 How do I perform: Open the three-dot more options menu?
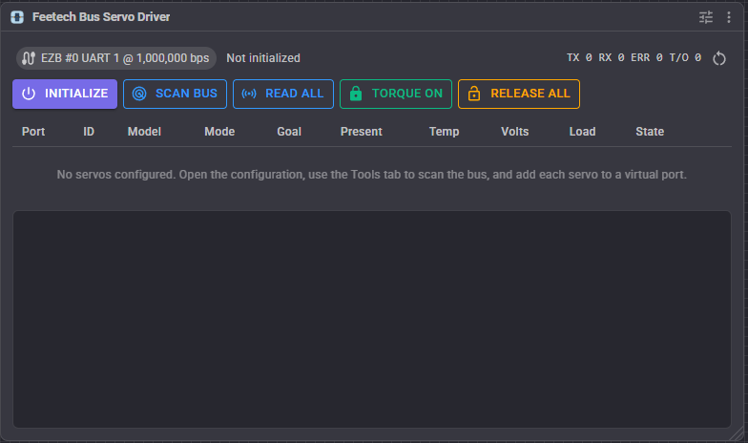(729, 17)
